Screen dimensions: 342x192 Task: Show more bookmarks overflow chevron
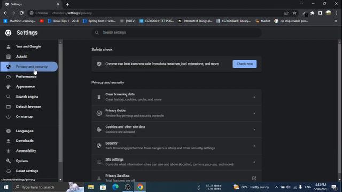[336, 21]
